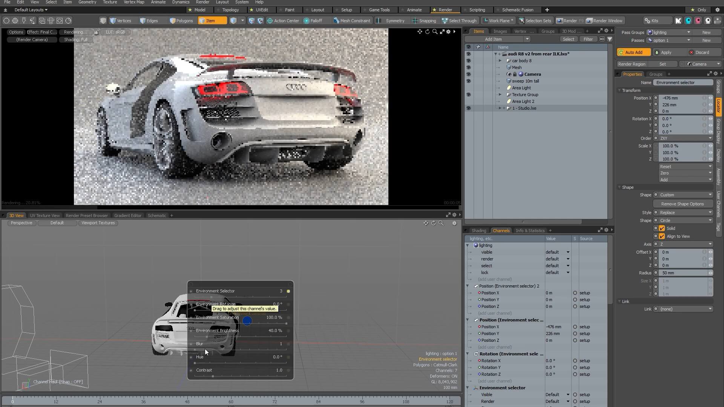Toggle visibility of the car body 8 item
The image size is (724, 407).
468,61
